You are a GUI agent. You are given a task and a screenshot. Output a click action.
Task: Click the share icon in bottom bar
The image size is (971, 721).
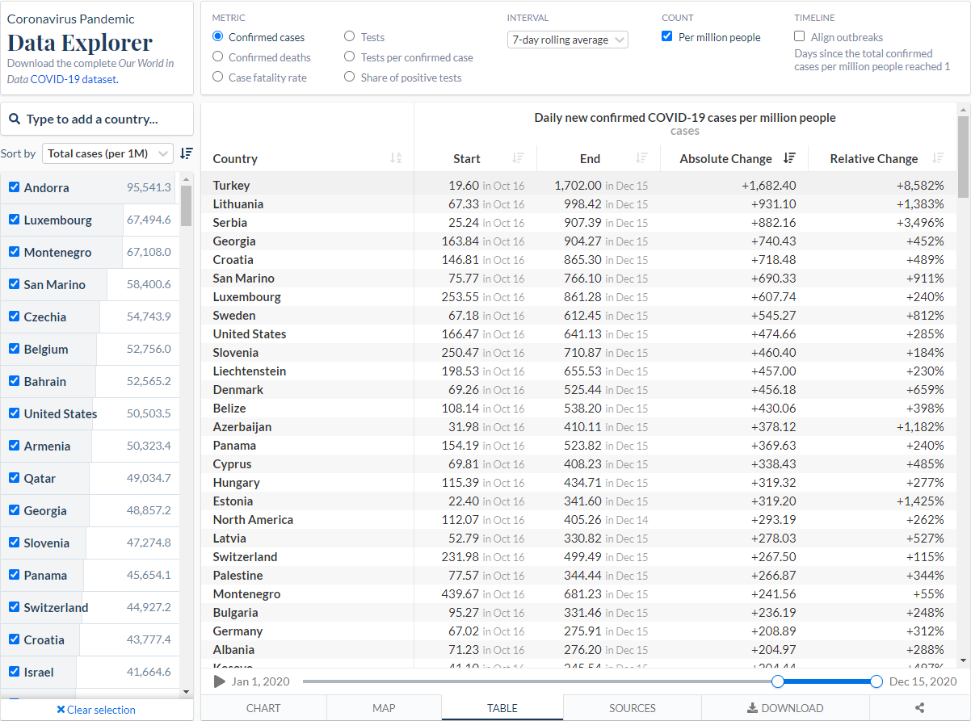[919, 708]
